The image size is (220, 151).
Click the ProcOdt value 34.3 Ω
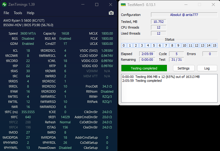pos(107,86)
